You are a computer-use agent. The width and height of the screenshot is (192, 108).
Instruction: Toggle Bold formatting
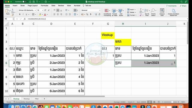(20, 14)
